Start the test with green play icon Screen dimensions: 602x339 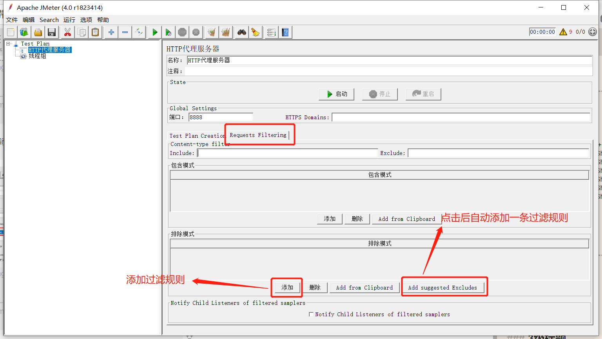point(155,32)
